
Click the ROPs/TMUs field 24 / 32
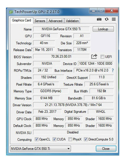[x=43, y=70]
